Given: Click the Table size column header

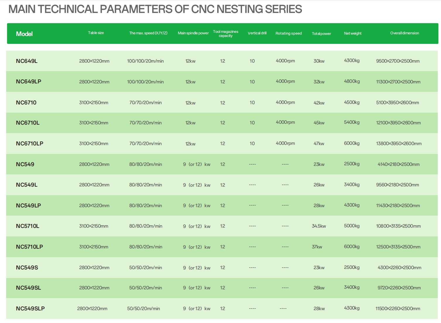Looking at the screenshot, I should click(96, 33).
